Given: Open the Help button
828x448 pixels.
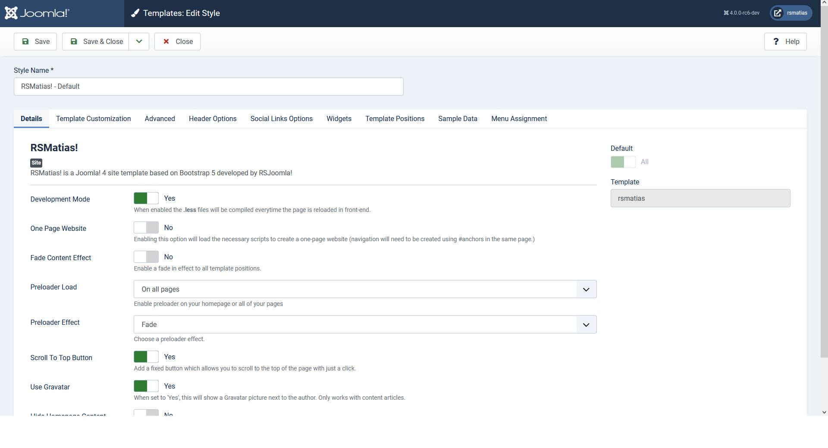Looking at the screenshot, I should click(x=785, y=41).
